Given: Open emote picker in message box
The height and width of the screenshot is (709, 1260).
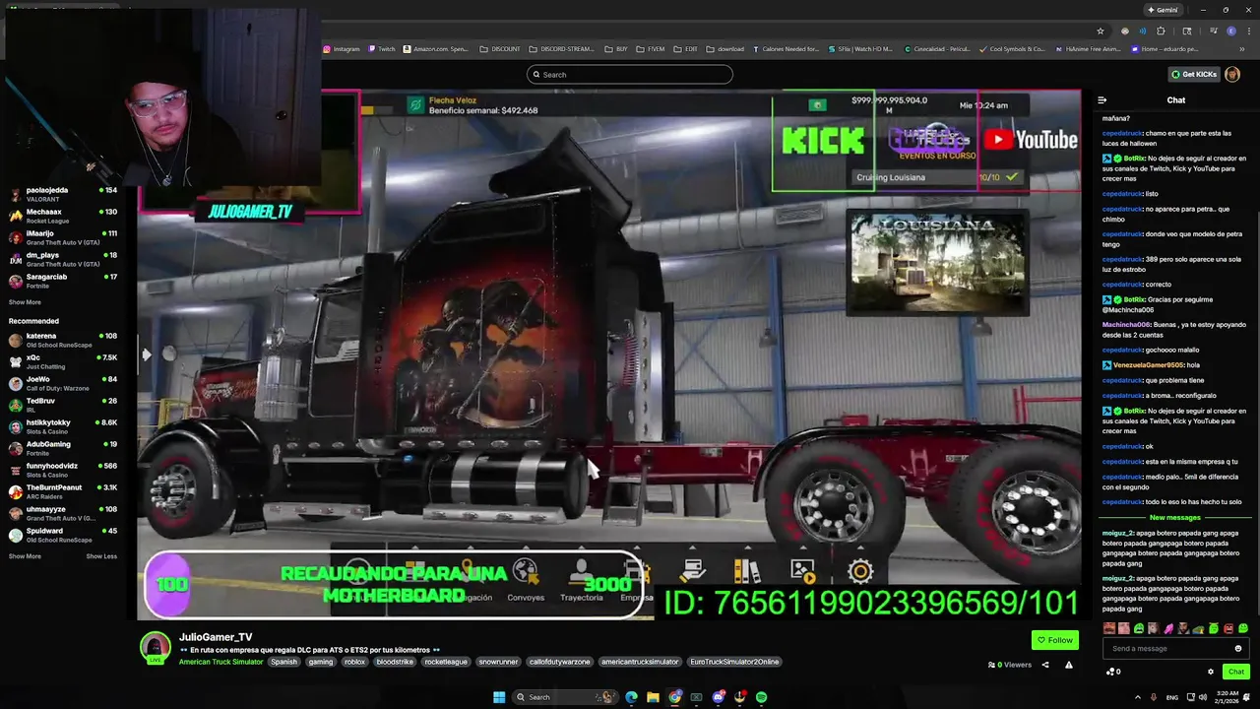Looking at the screenshot, I should 1238,648.
